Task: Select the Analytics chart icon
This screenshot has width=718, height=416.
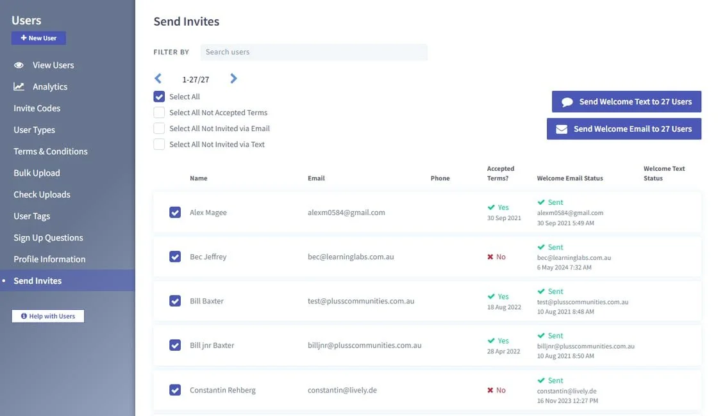Action: pos(19,86)
